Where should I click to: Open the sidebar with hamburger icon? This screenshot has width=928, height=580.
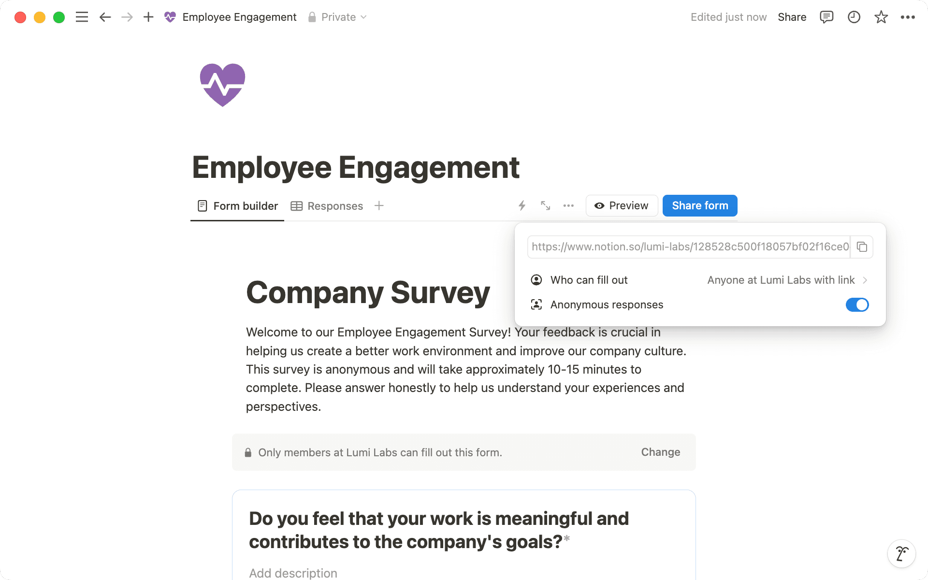click(x=82, y=17)
